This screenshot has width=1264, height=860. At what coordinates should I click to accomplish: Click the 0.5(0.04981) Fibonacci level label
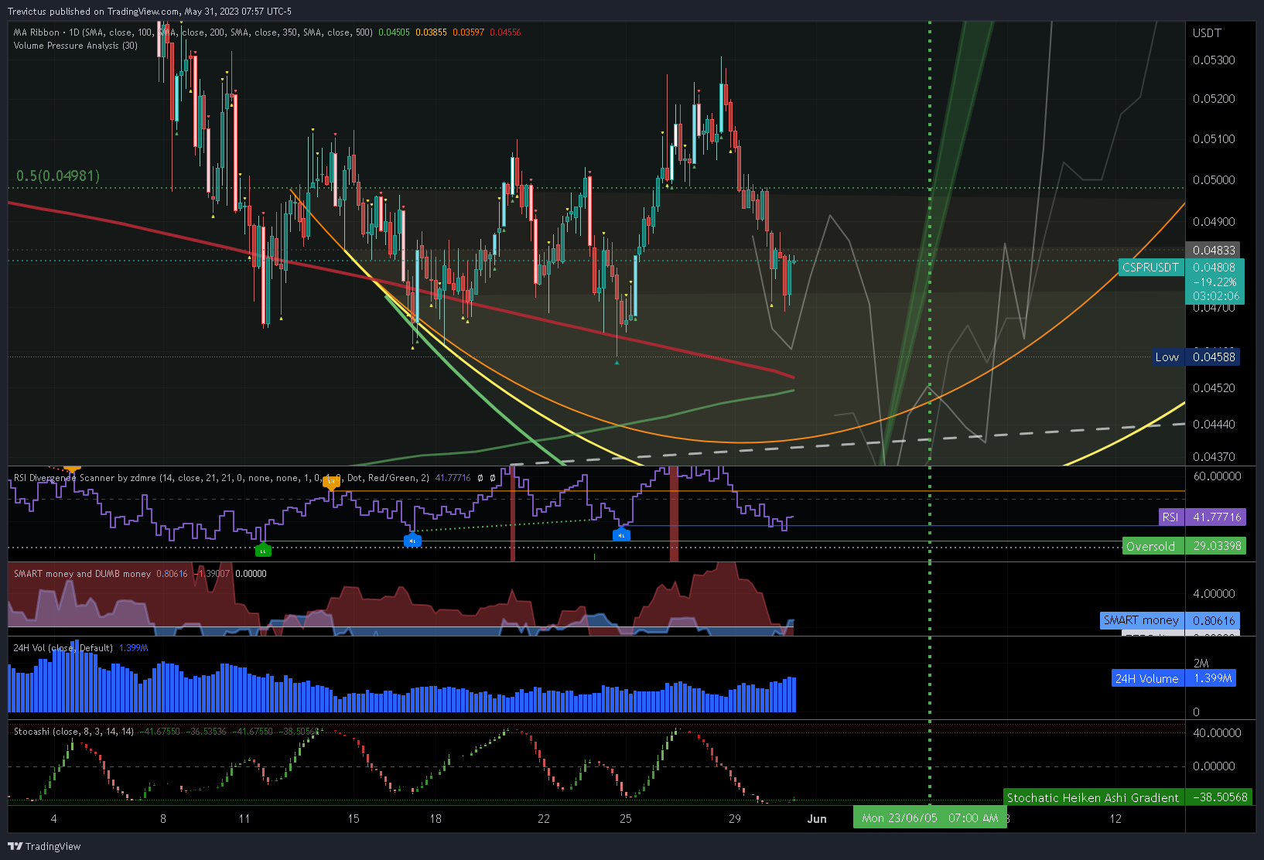tap(58, 176)
